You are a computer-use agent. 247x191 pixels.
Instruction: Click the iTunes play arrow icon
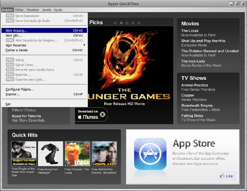point(103,115)
